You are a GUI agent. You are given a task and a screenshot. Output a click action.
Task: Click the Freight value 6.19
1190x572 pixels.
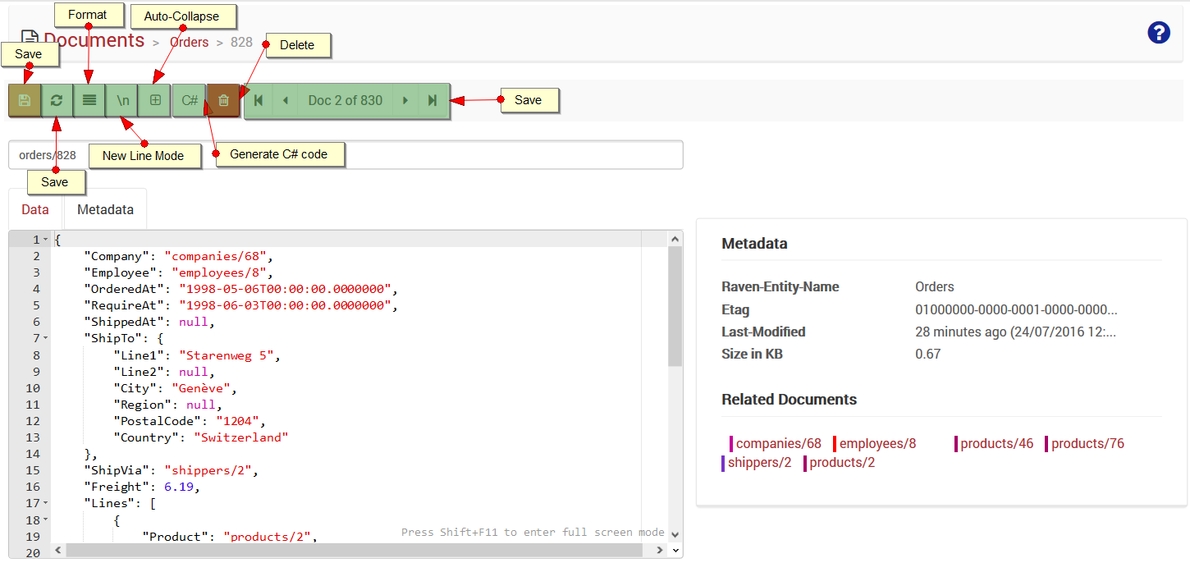(178, 487)
